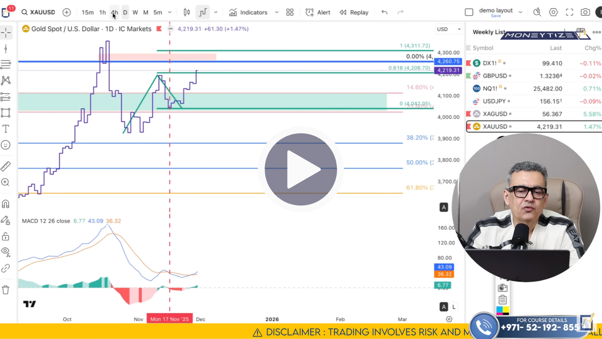
Task: Activate the chart zoom-in tool
Action: [6, 182]
